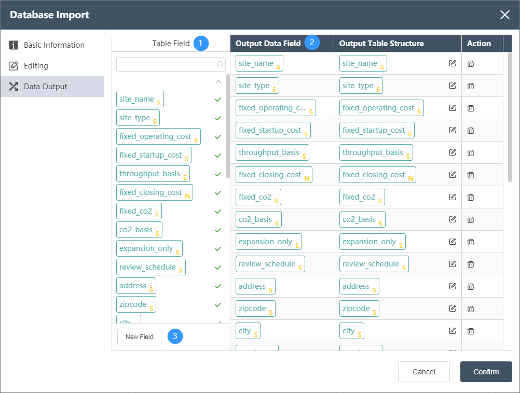Delete the review_schedule output row

click(x=471, y=264)
